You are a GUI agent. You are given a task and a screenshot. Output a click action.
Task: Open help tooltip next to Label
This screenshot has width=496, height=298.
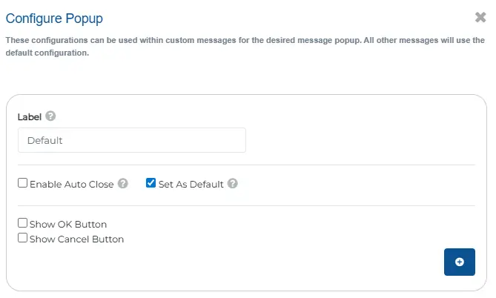coord(50,116)
